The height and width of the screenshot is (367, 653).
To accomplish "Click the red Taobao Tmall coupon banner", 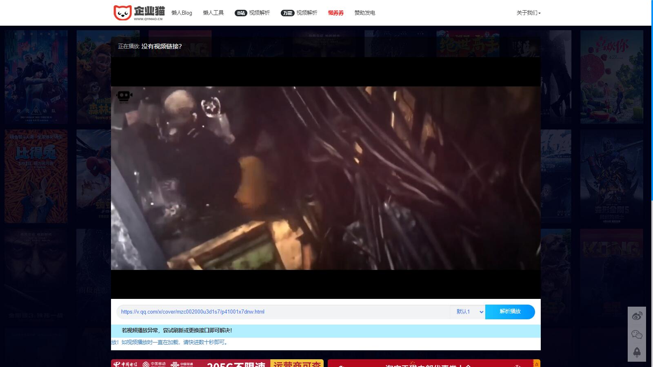I will [x=434, y=363].
